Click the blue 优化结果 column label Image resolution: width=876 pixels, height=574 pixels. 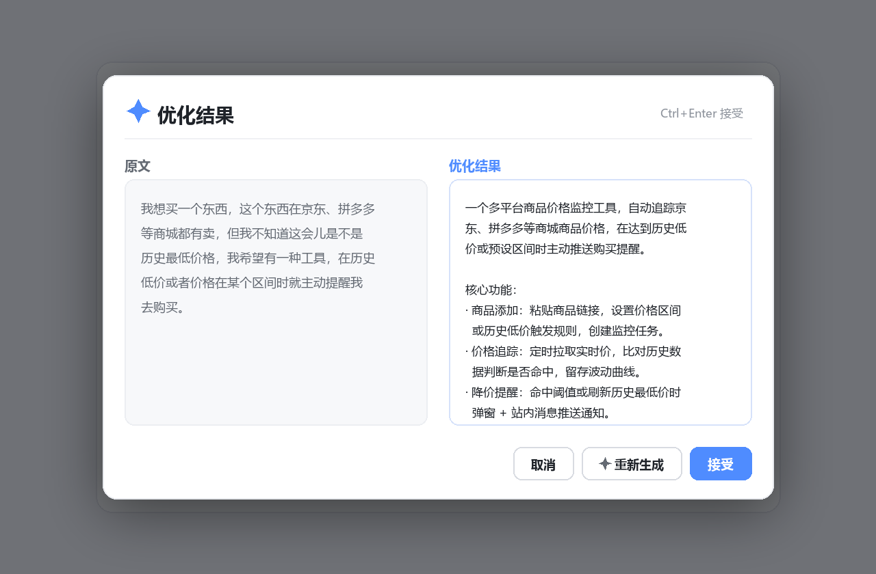pos(475,166)
